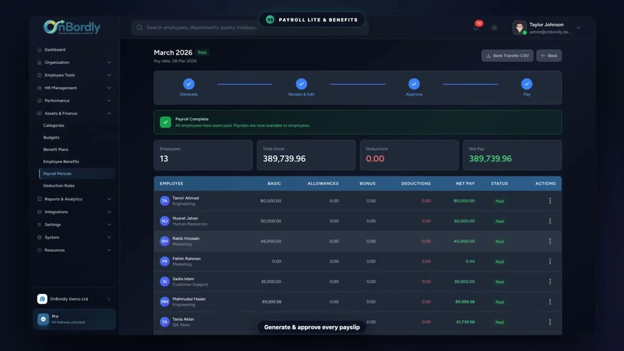Expand the Resources section chevron

tap(109, 250)
